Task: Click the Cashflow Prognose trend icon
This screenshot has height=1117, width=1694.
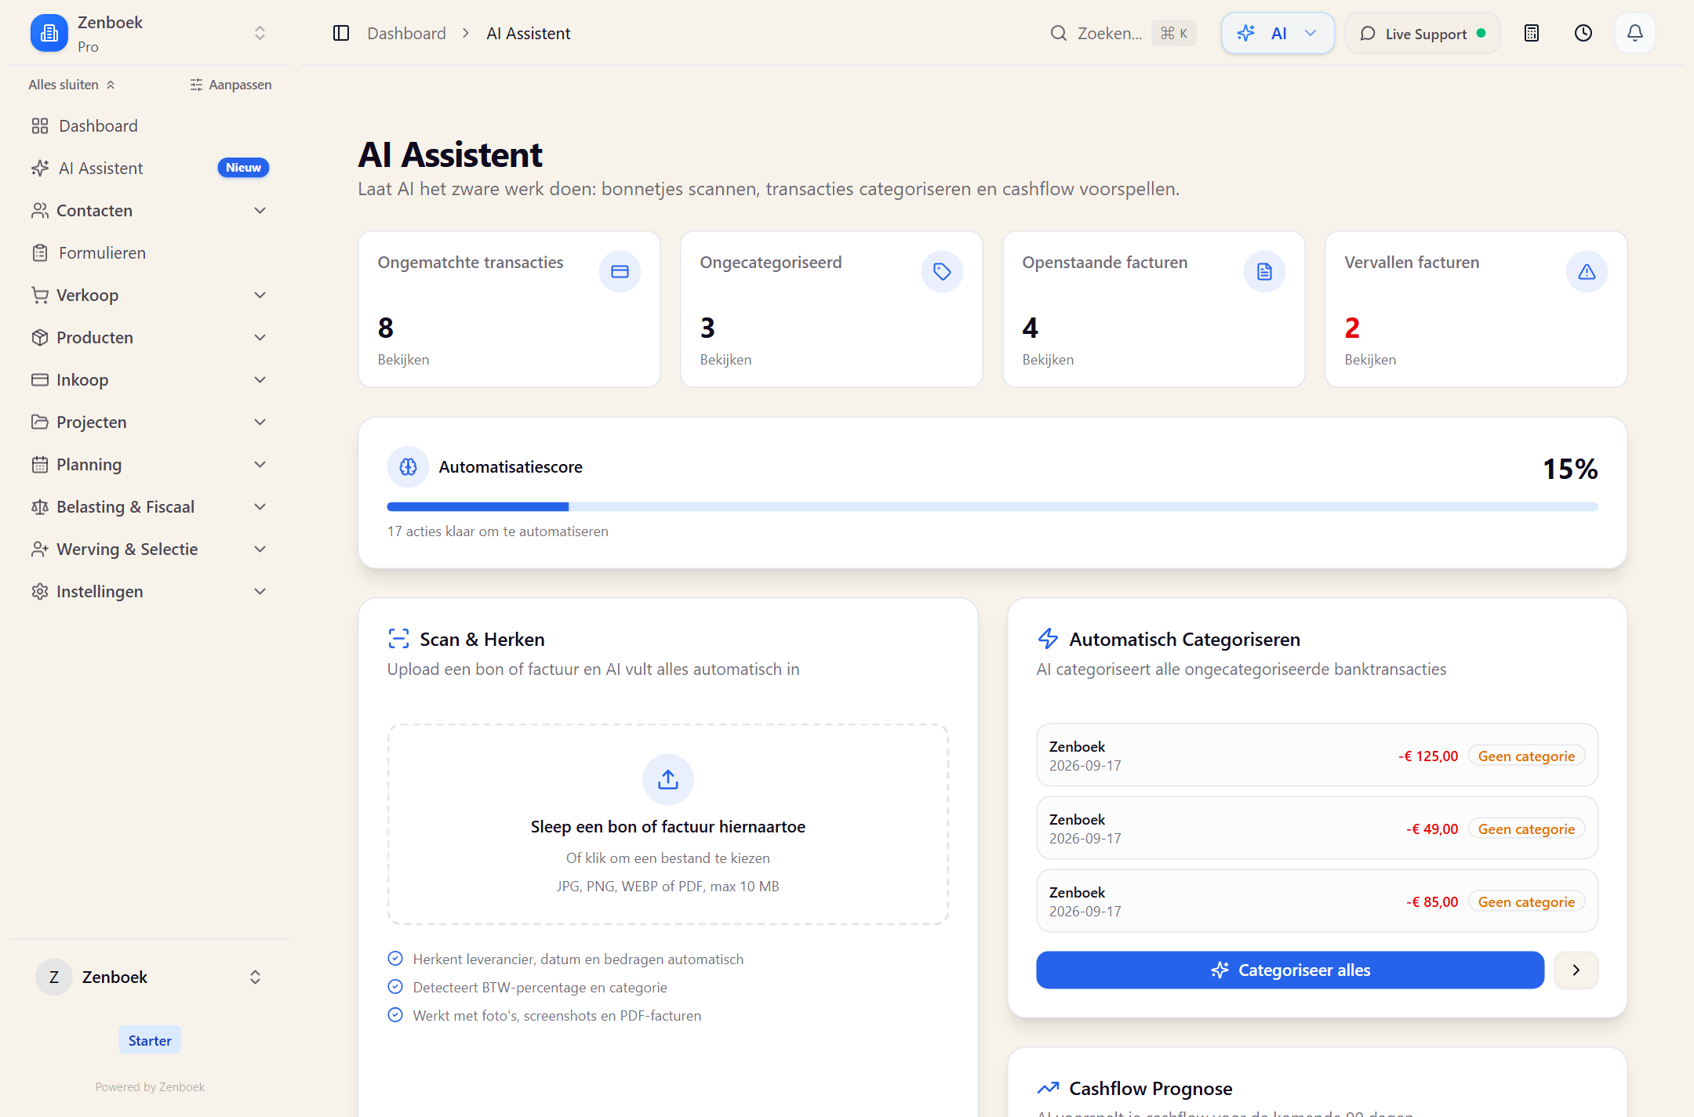Action: (1048, 1088)
